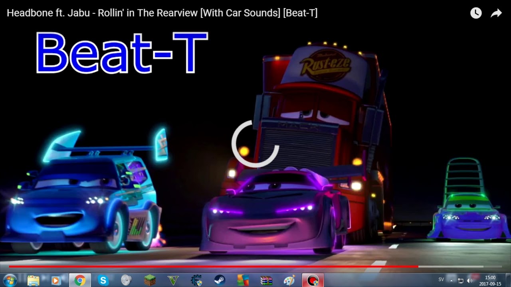This screenshot has height=287, width=511.
Task: Click the network tray icon
Action: point(461,281)
